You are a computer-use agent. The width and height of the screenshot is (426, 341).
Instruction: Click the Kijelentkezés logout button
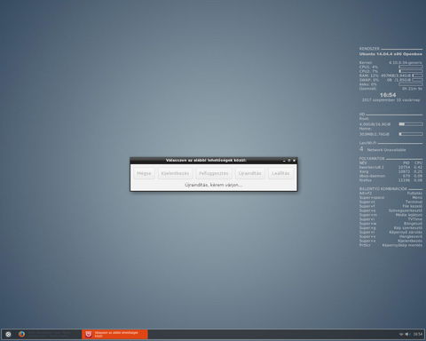pyautogui.click(x=175, y=173)
